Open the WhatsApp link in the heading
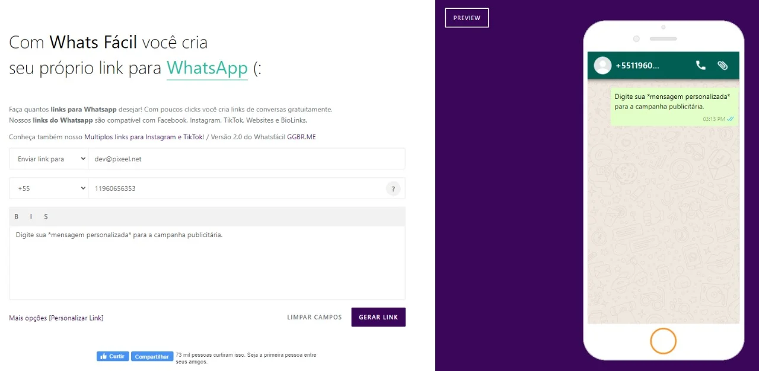Viewport: 759px width, 371px height. pos(207,68)
